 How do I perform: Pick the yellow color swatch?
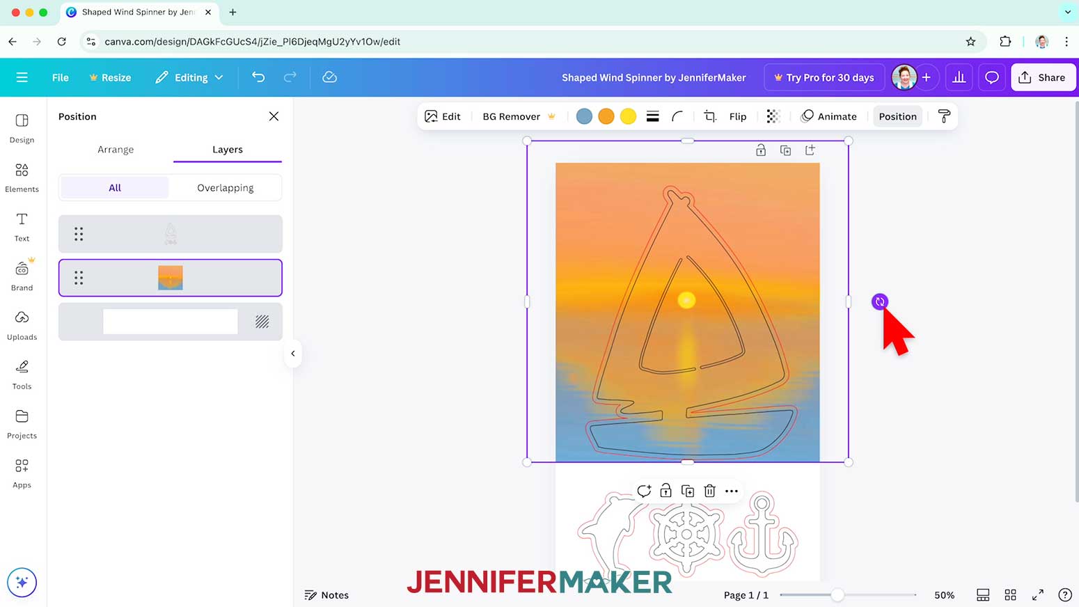coord(628,116)
